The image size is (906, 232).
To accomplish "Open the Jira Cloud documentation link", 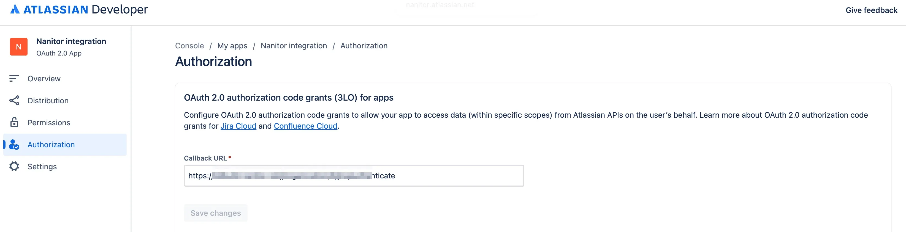I will pyautogui.click(x=238, y=126).
